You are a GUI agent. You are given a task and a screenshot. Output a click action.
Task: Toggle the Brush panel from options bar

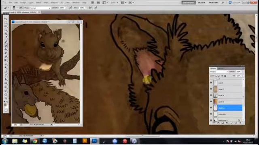pyautogui.click(x=21, y=8)
